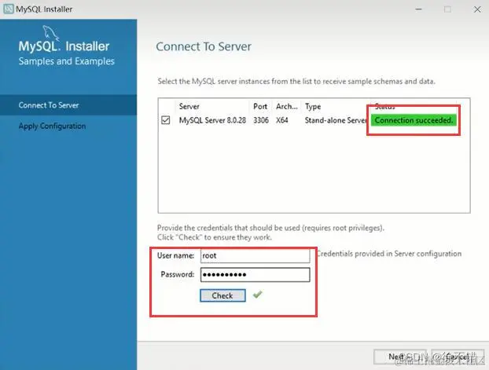Click the Port column header
Image resolution: width=489 pixels, height=370 pixels.
(x=260, y=106)
